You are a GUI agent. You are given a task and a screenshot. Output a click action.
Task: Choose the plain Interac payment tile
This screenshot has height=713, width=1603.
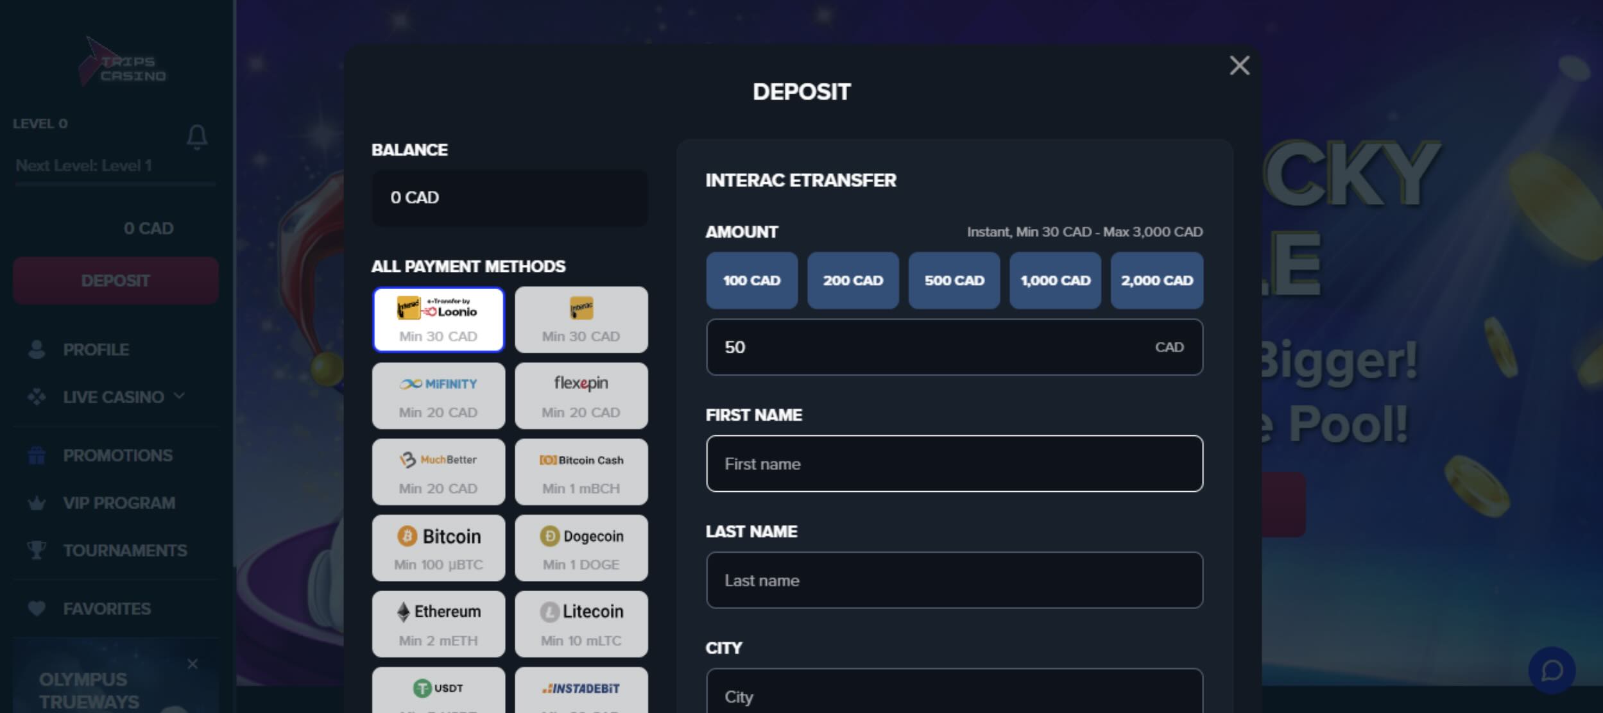coord(581,319)
